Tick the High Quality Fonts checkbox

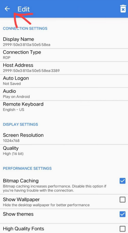[123, 229]
